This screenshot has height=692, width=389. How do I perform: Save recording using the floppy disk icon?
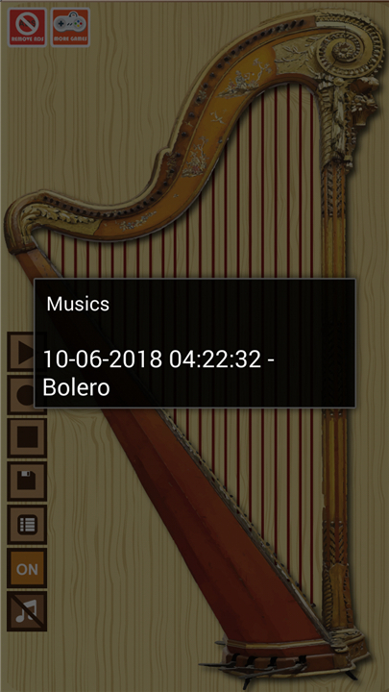(27, 482)
